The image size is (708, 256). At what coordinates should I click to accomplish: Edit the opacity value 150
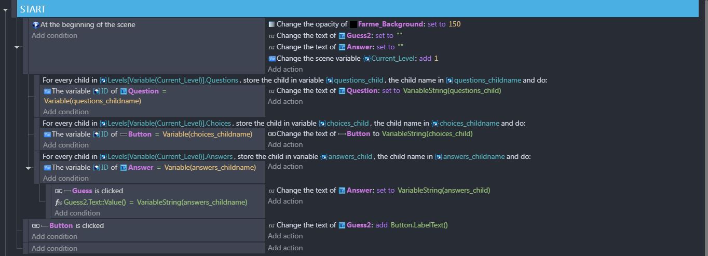tap(455, 24)
